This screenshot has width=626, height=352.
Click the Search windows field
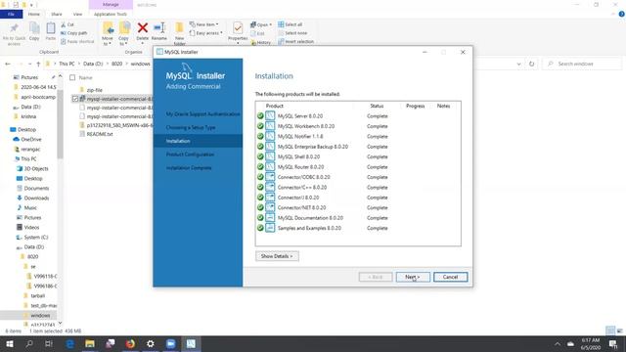582,64
